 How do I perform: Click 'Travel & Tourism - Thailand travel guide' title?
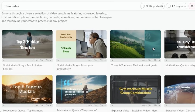tap(134, 65)
